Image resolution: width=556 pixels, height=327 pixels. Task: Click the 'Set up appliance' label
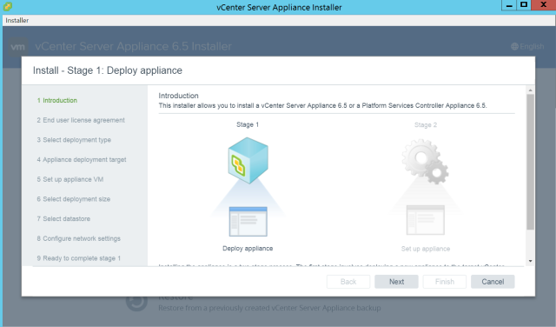426,249
